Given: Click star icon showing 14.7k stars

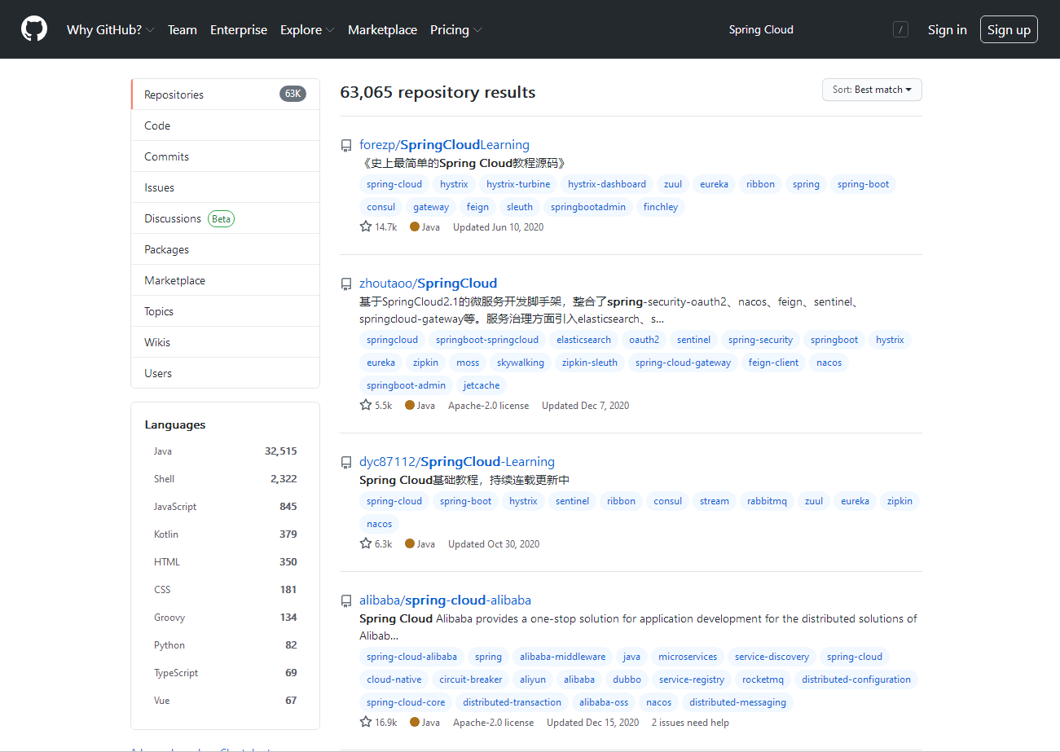Looking at the screenshot, I should pyautogui.click(x=366, y=226).
